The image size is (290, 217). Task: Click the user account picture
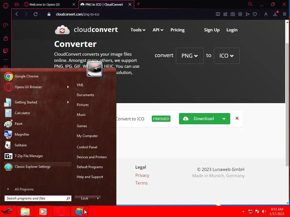click(95, 69)
